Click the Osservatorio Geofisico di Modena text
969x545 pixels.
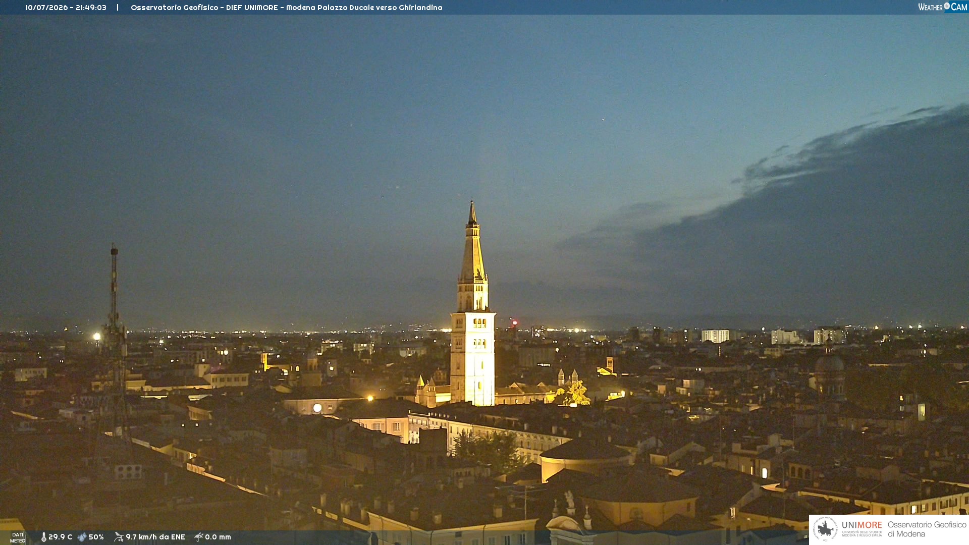(x=927, y=529)
